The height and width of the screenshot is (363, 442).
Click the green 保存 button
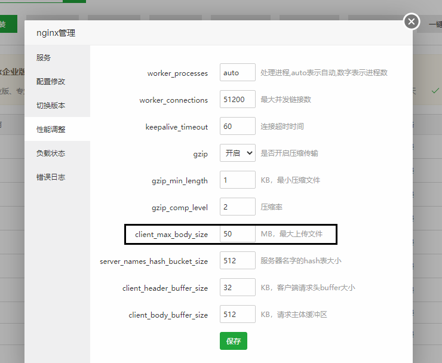233,341
